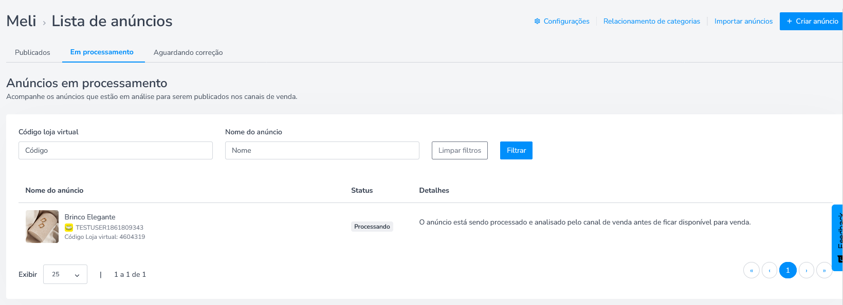Click the Nome do anúncio column header
The height and width of the screenshot is (305, 843).
[x=54, y=190]
